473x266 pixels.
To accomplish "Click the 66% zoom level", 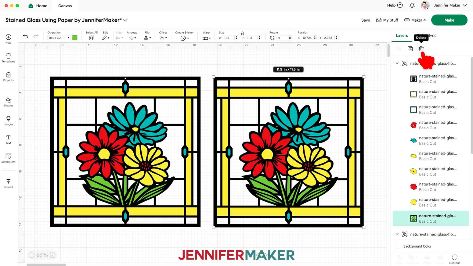I will click(42, 255).
